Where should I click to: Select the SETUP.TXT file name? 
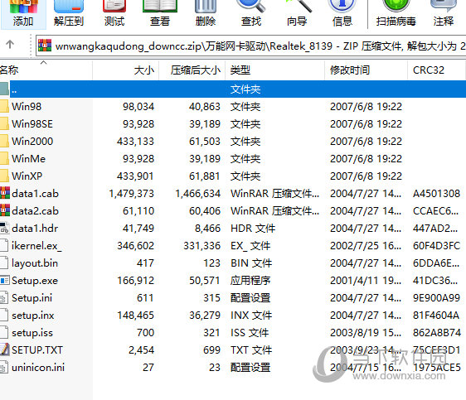(37, 350)
